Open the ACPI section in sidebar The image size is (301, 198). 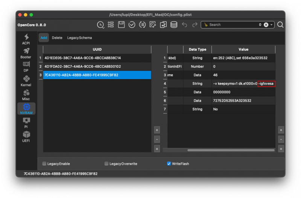click(x=26, y=39)
